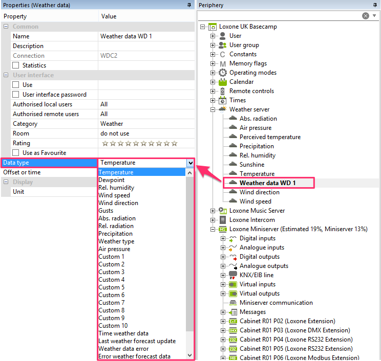This screenshot has height=361, width=381.
Task: Select Air pressure in dropdown list
Action: tap(114, 249)
